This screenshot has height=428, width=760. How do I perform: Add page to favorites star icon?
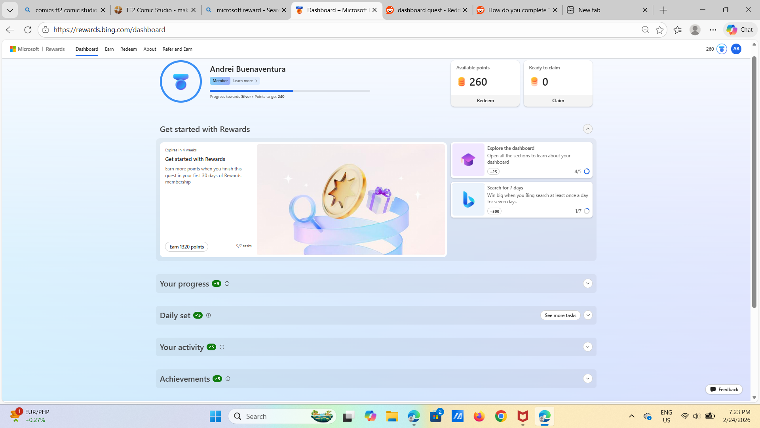tap(659, 30)
